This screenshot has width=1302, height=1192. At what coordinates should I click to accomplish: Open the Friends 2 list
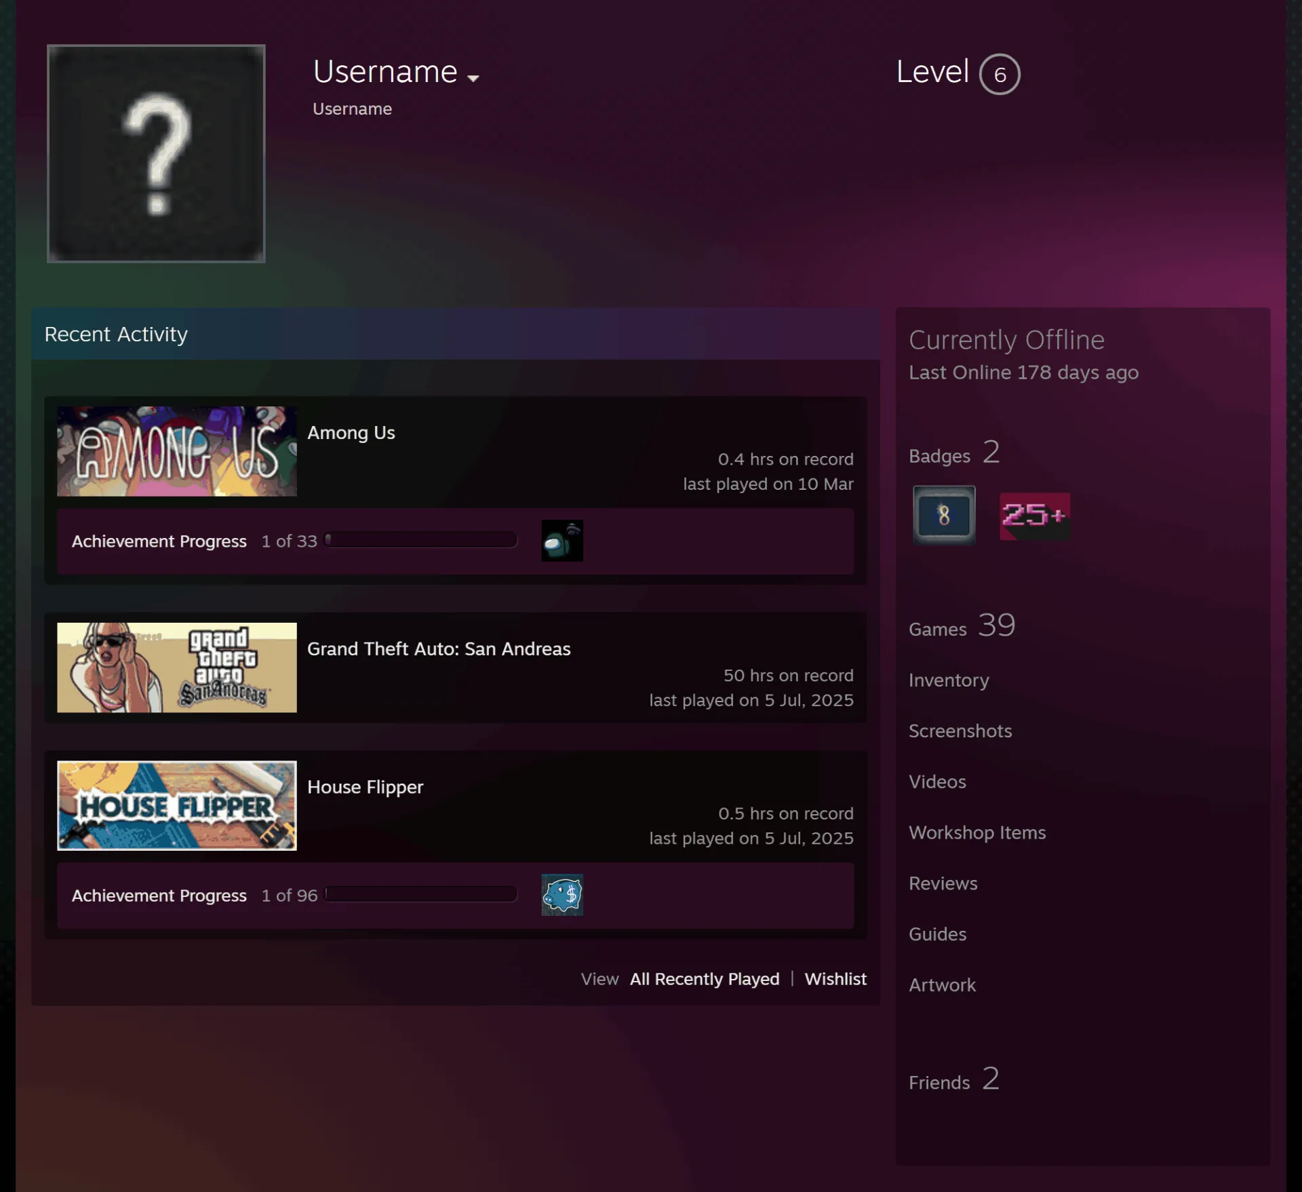point(954,1079)
